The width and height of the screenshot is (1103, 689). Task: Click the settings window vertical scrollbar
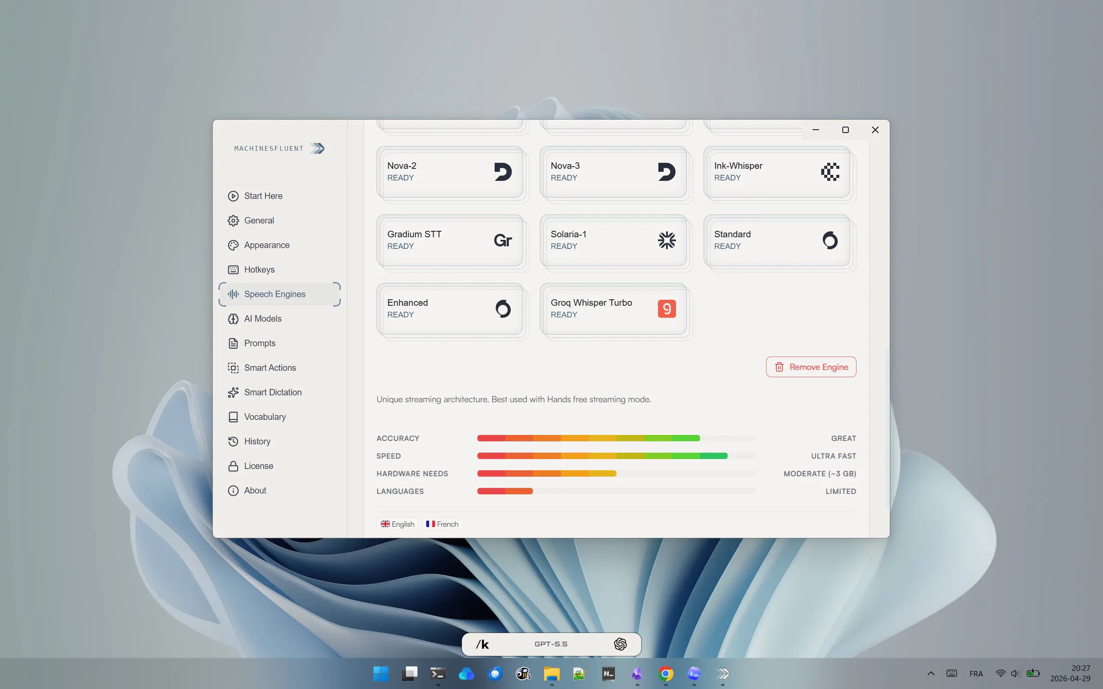(x=887, y=427)
